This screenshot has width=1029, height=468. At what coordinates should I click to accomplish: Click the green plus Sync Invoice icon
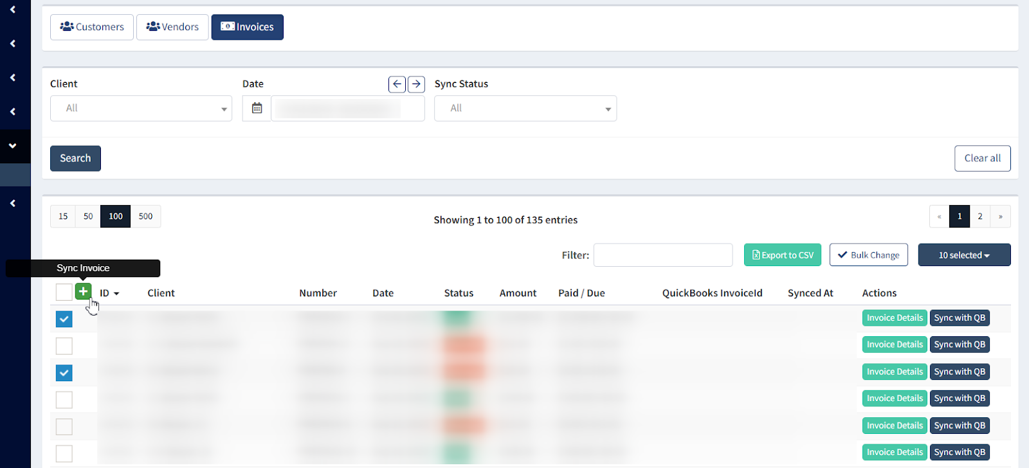(83, 291)
